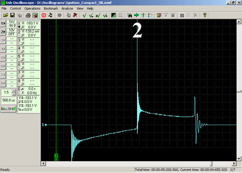
Task: Click the red stop recording icon
Action: coord(44,15)
